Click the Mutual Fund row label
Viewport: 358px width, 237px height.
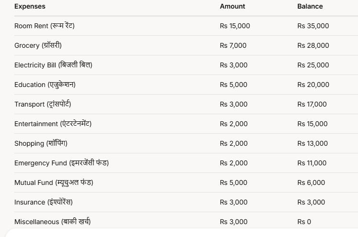pos(54,183)
